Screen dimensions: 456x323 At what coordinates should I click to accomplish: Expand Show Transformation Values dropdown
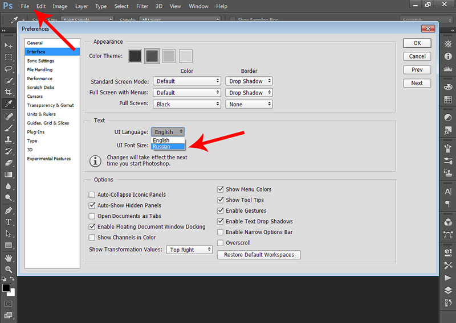[x=190, y=250]
